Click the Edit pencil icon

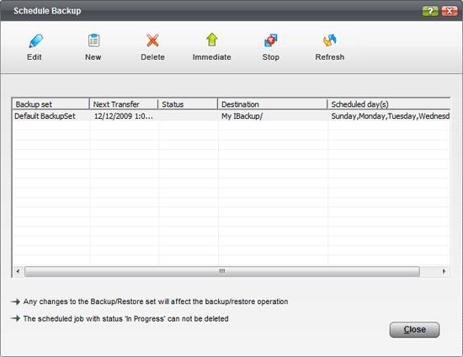coord(35,40)
